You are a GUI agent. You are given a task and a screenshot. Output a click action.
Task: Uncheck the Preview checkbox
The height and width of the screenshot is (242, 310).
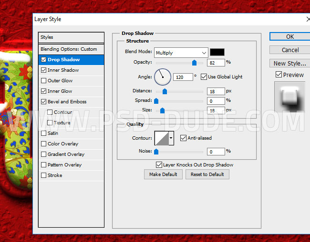pos(279,75)
